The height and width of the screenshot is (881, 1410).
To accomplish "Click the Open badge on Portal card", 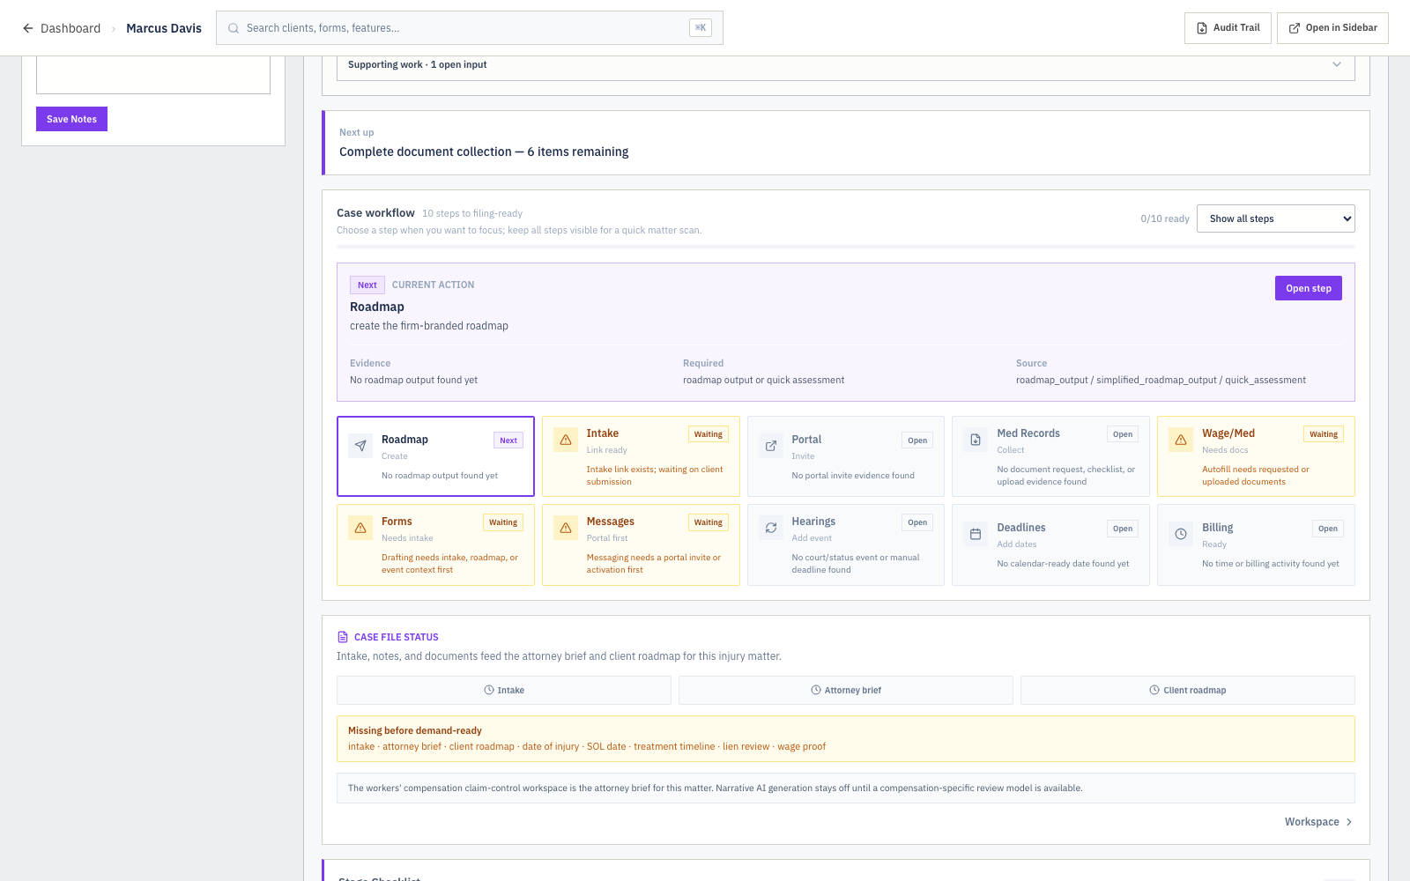I will coord(917,440).
